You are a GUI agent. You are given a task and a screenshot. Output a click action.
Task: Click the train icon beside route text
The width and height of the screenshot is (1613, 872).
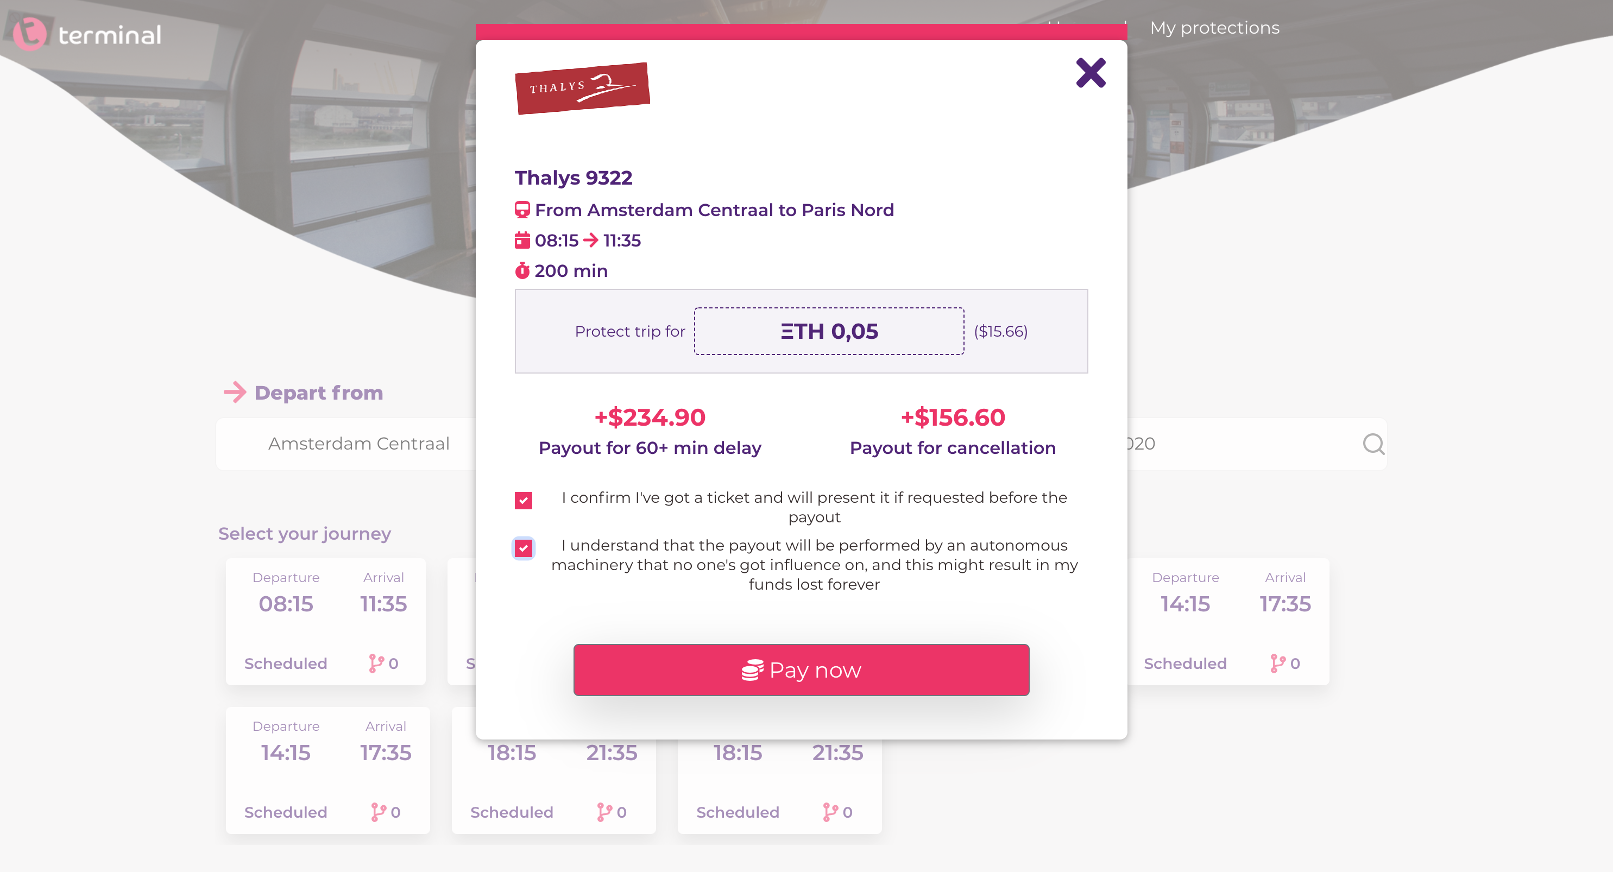coord(521,210)
